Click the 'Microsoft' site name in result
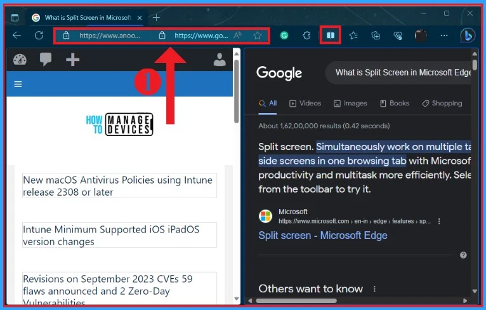Image resolution: width=486 pixels, height=310 pixels. (x=293, y=212)
